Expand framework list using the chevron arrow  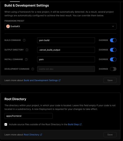point(113,26)
